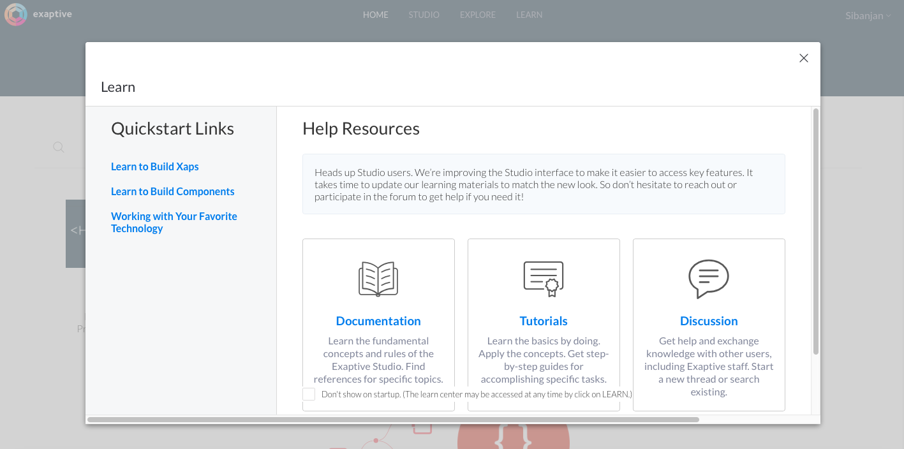Click the Help Resources heading
The image size is (904, 449).
coord(361,129)
